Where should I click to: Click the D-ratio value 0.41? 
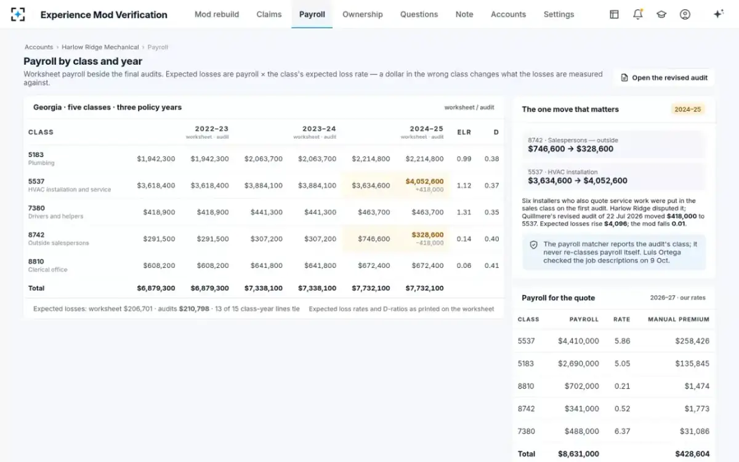(x=492, y=265)
